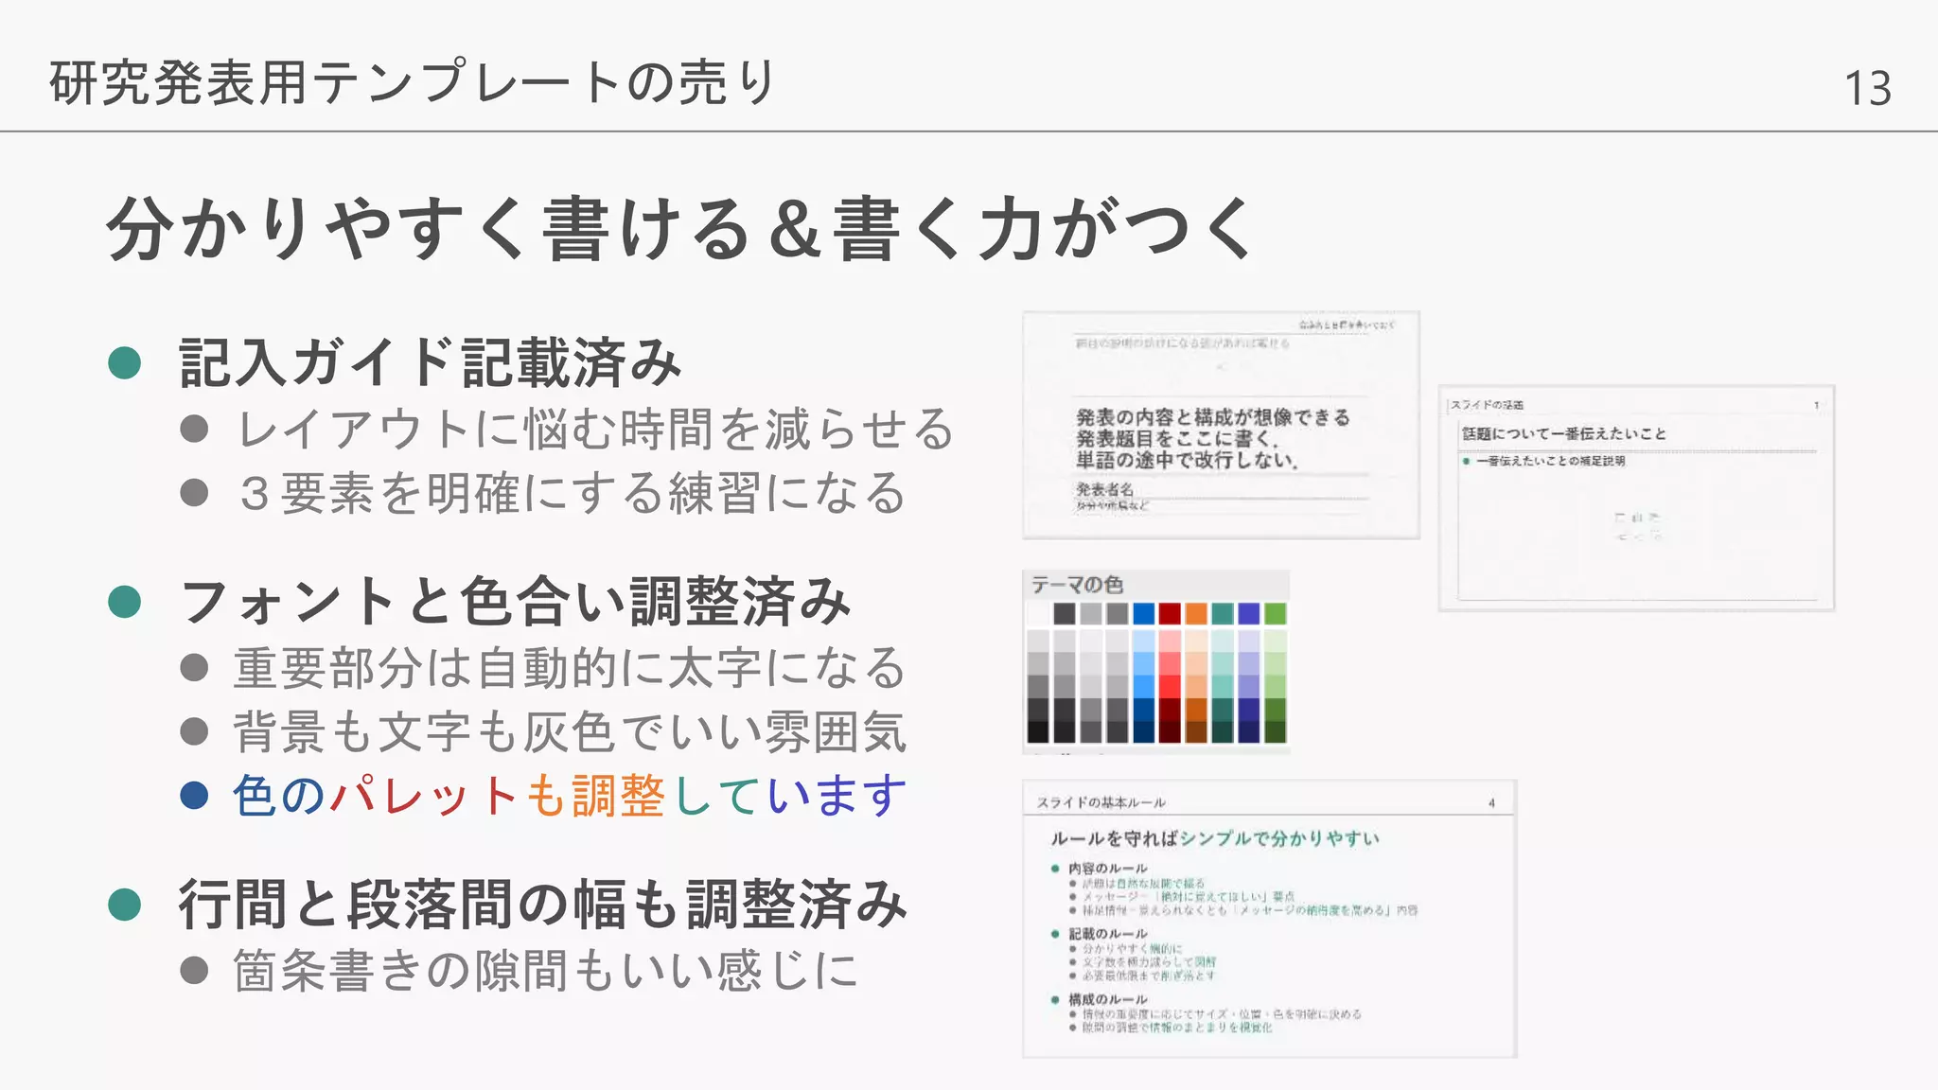Pick the bright green swatch in the palette top row
Image resolution: width=1938 pixels, height=1090 pixels.
tap(1276, 613)
